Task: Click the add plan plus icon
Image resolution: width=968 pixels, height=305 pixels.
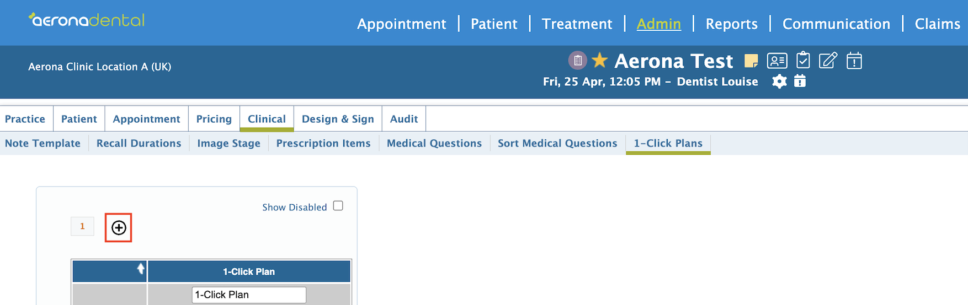Action: click(x=119, y=227)
